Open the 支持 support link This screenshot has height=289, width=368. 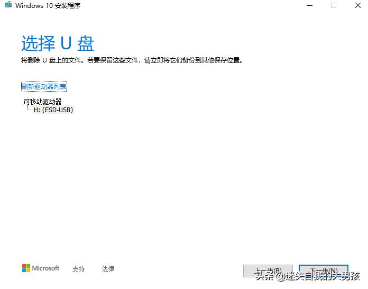pyautogui.click(x=78, y=269)
